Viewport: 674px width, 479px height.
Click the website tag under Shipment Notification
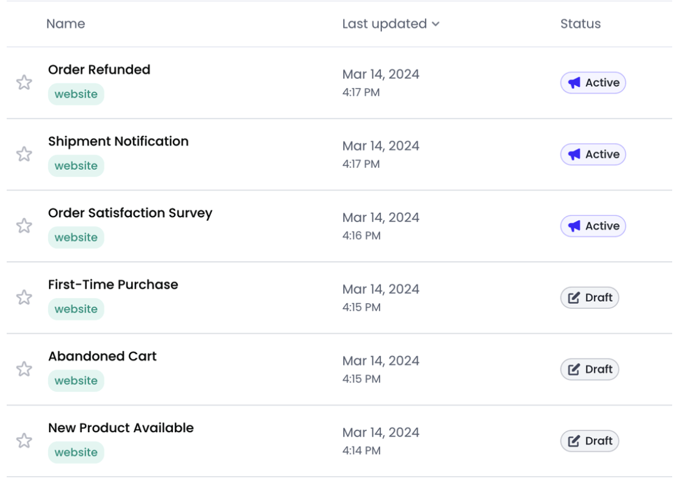coord(76,166)
